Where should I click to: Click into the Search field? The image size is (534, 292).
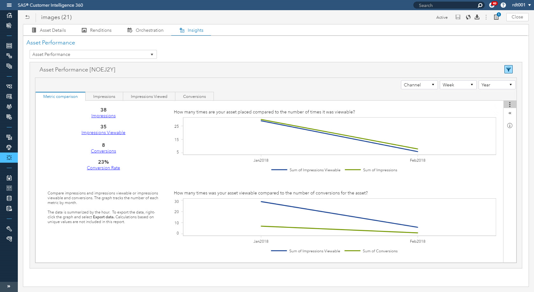[x=446, y=5]
